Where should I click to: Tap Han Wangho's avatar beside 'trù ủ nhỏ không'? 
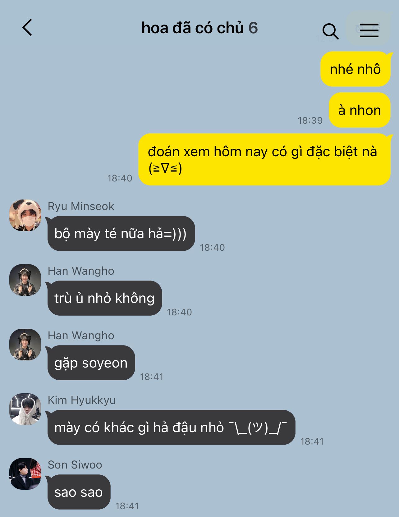tap(25, 280)
